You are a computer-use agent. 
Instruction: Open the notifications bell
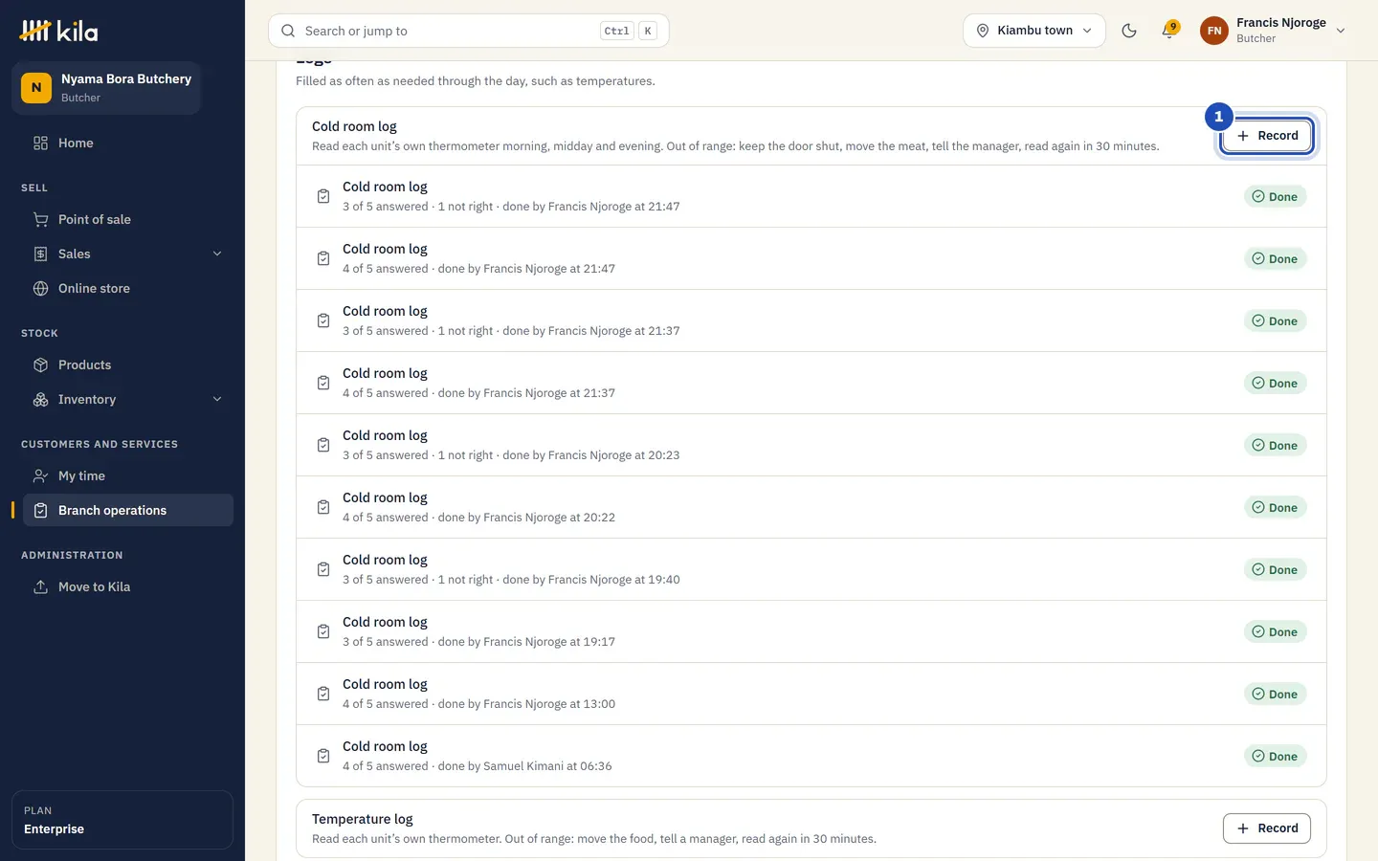point(1168,31)
